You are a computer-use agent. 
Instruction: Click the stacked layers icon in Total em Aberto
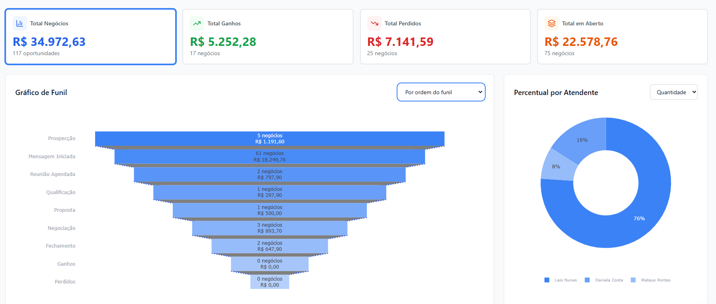(551, 23)
